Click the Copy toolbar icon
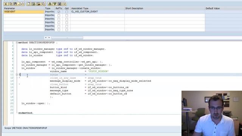Image resolution: width=242 pixels, height=136 pixels. point(11,4)
